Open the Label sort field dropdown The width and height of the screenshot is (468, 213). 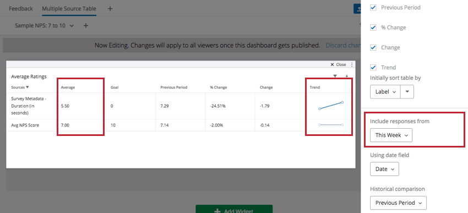pos(385,92)
